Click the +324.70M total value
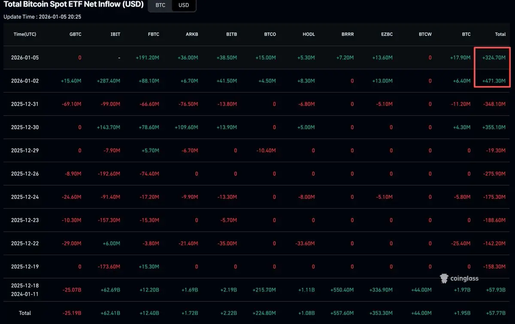This screenshot has width=515, height=324. pos(494,57)
